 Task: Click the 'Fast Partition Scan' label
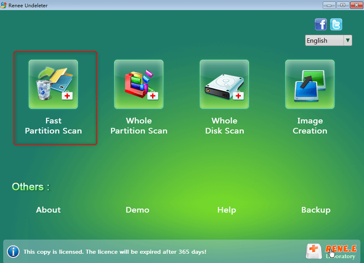click(53, 126)
